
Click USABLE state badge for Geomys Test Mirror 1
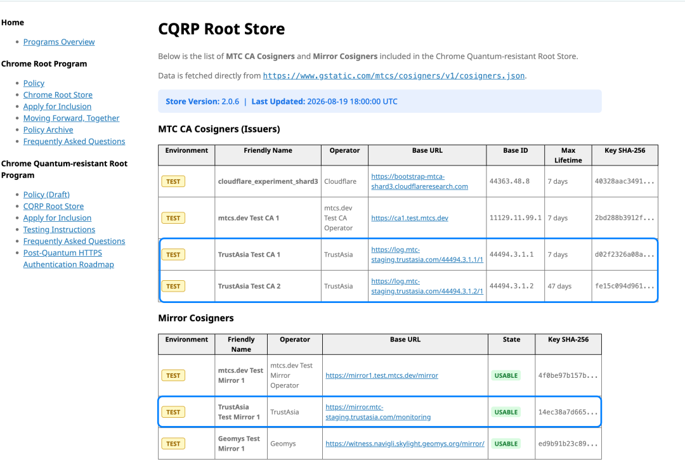506,444
